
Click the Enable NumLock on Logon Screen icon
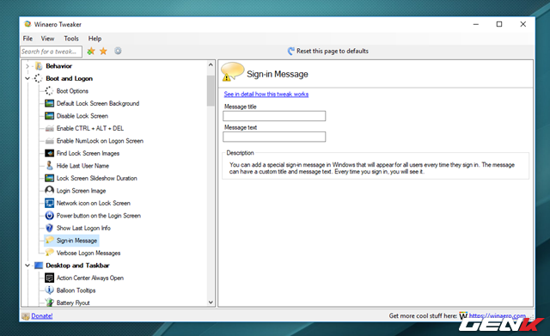click(49, 141)
